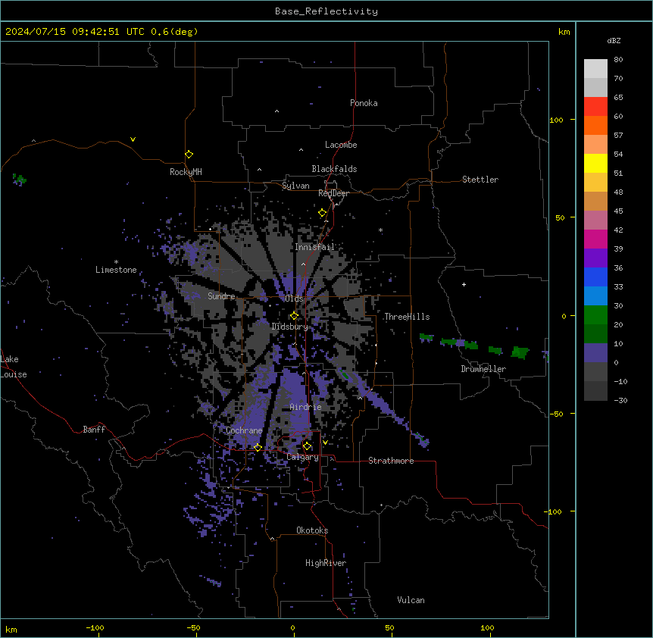Click the -100 tick on the horizontal axis
653x638 pixels.
click(x=95, y=627)
